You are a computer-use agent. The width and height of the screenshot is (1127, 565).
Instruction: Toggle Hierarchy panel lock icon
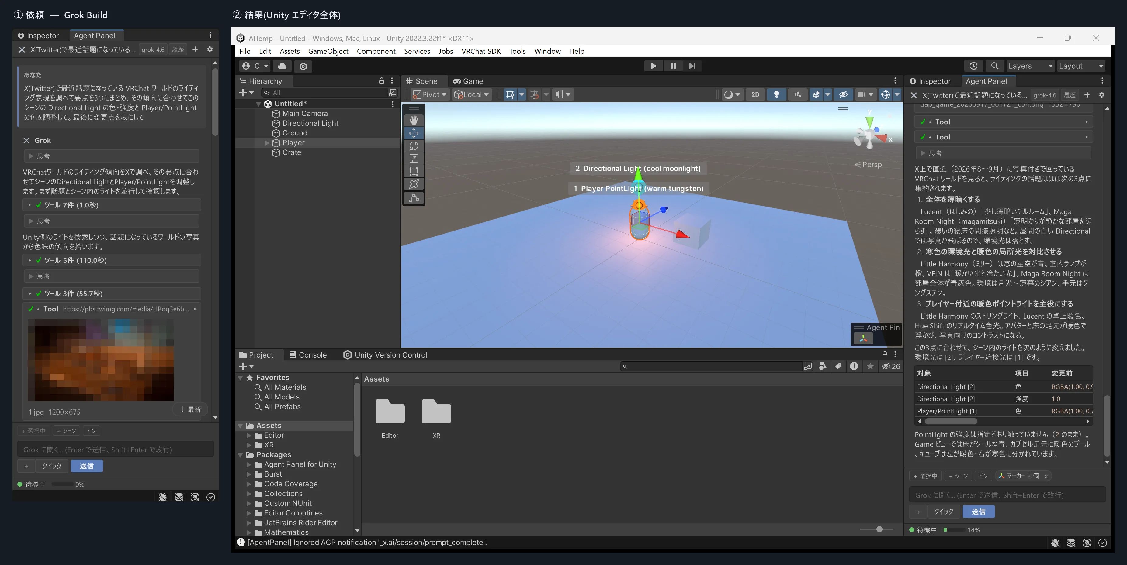point(381,81)
